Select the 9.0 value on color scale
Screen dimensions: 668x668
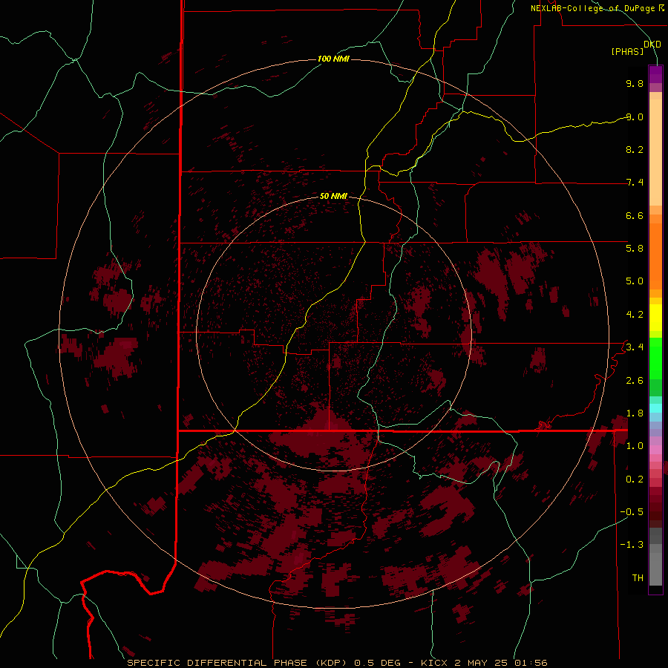click(635, 117)
